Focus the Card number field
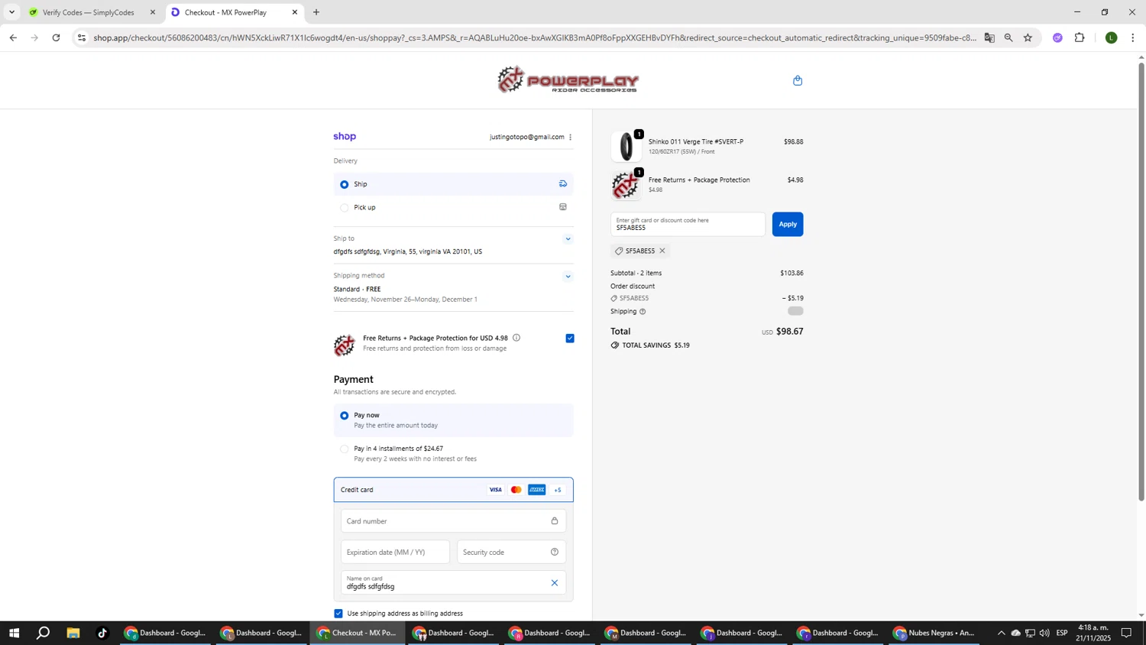Viewport: 1146px width, 645px height. tap(454, 521)
